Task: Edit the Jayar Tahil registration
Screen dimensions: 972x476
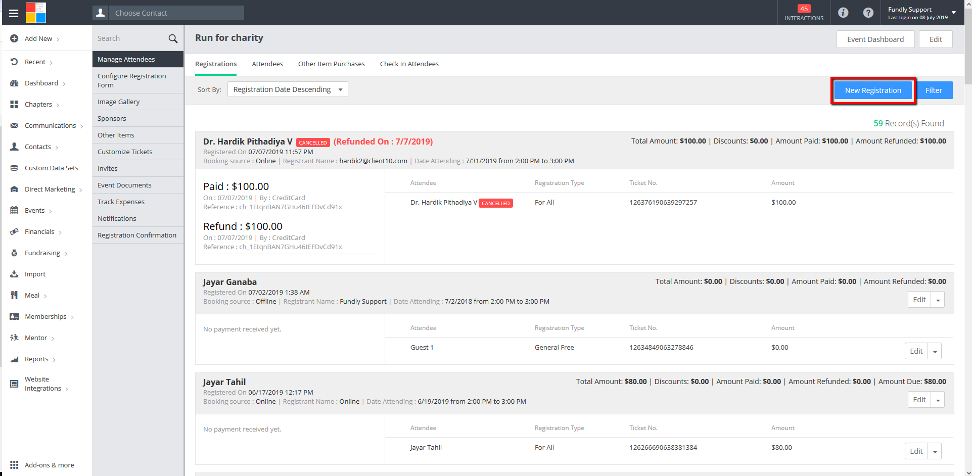Action: click(919, 400)
